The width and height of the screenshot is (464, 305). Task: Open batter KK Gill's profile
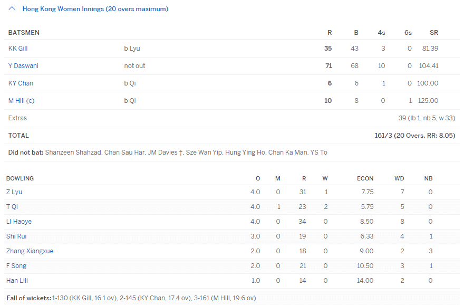coord(18,49)
